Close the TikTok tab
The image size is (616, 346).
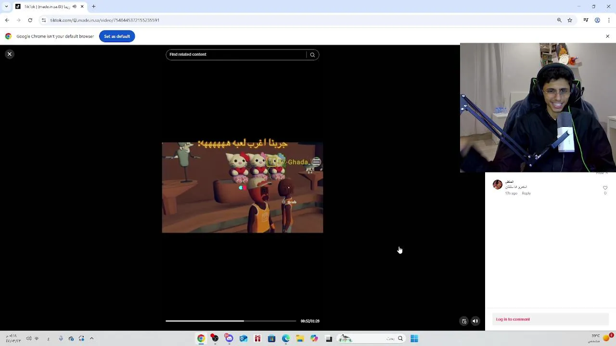82,7
